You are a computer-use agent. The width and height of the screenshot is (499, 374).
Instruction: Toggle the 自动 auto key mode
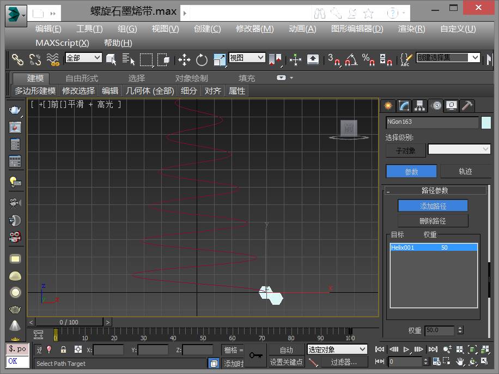point(286,349)
